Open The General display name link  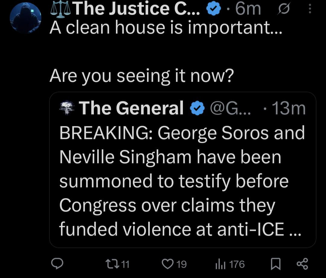pyautogui.click(x=131, y=109)
